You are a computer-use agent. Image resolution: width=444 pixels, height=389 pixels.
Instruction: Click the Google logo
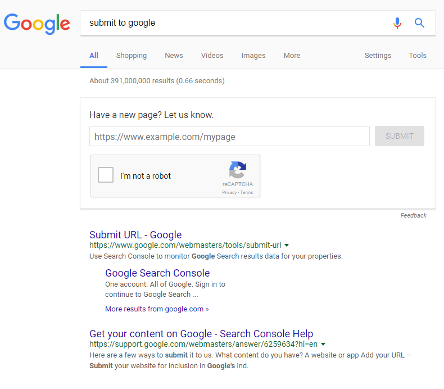(37, 24)
